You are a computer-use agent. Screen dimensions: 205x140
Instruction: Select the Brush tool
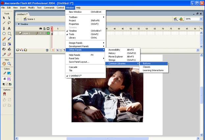coord(9,39)
